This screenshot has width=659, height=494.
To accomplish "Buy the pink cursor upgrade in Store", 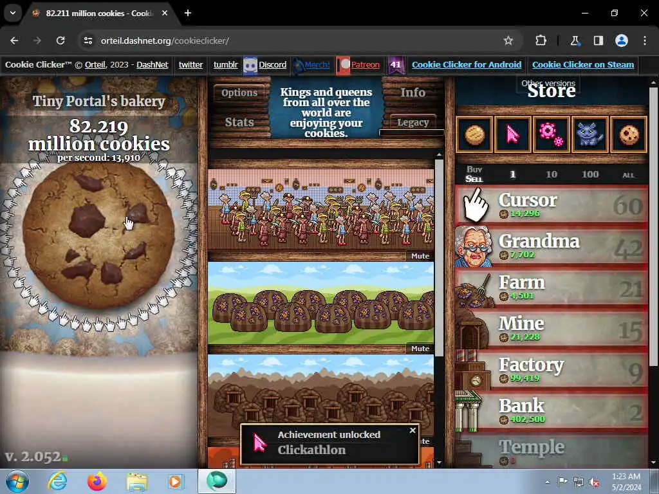I will 513,135.
